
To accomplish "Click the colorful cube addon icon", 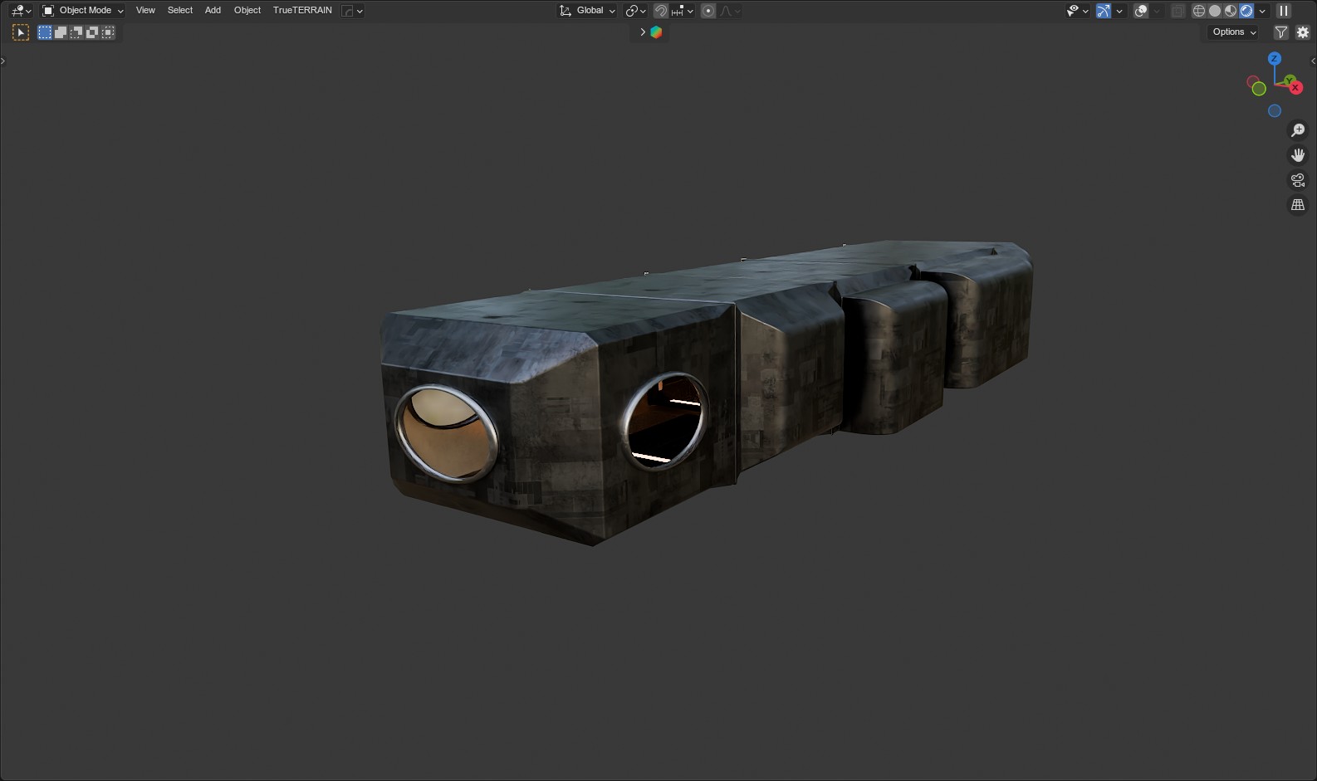I will [x=656, y=32].
